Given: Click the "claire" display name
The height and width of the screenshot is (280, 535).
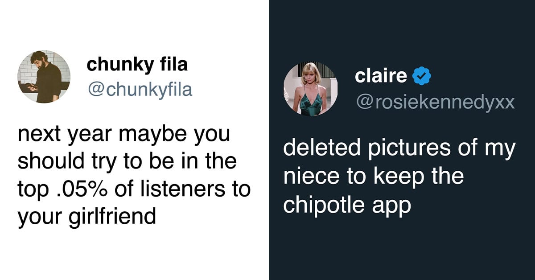Looking at the screenshot, I should tap(381, 76).
